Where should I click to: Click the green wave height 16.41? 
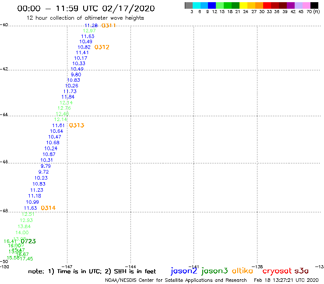point(10,241)
